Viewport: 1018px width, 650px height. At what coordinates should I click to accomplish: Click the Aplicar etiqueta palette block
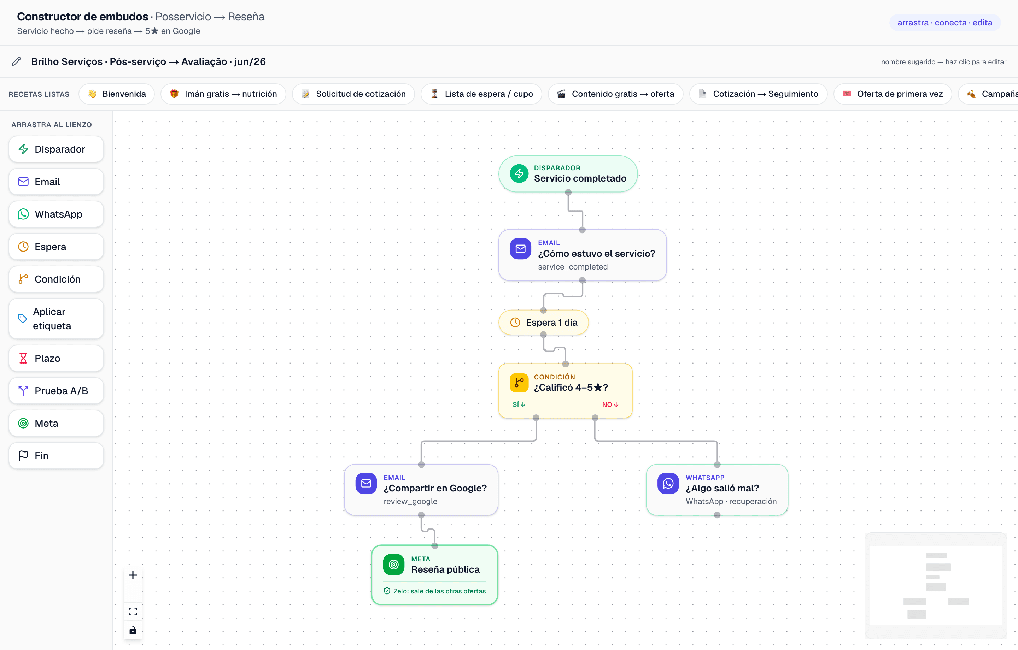(56, 319)
